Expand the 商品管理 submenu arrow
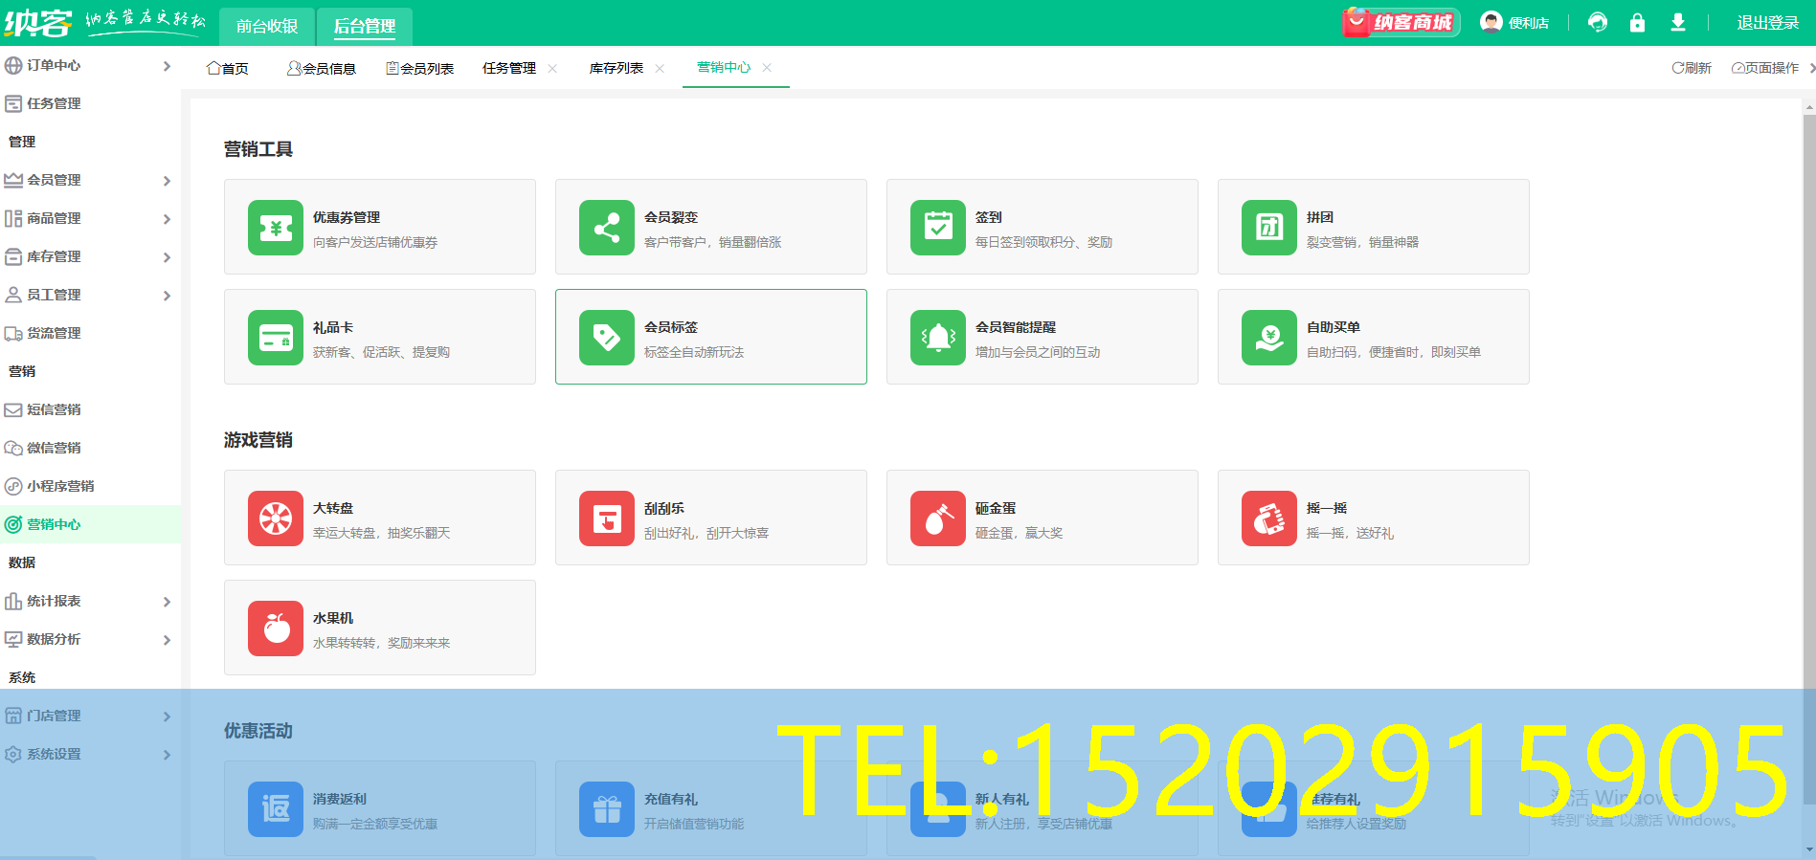The height and width of the screenshot is (860, 1816). tap(167, 219)
